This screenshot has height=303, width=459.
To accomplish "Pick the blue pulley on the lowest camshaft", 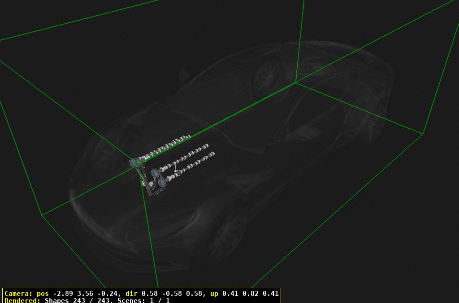I will (160, 182).
